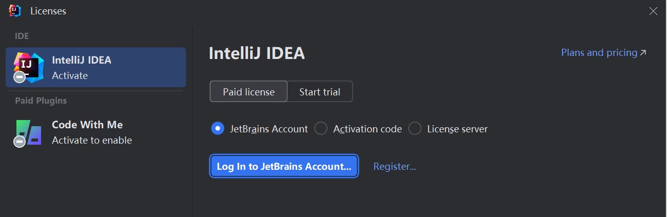Click the Code With Me plugin icon
Image resolution: width=667 pixels, height=217 pixels.
click(29, 132)
